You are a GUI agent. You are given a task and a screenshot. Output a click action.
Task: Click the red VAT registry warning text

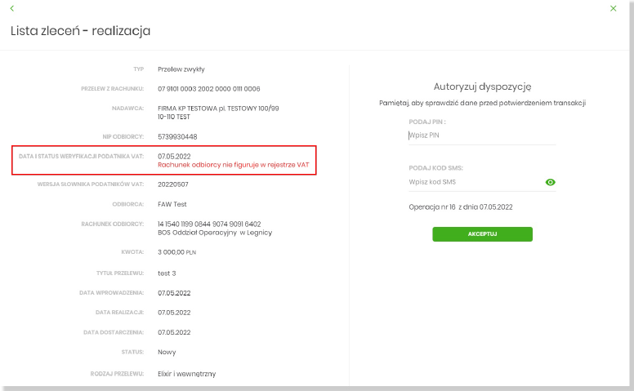tap(233, 165)
